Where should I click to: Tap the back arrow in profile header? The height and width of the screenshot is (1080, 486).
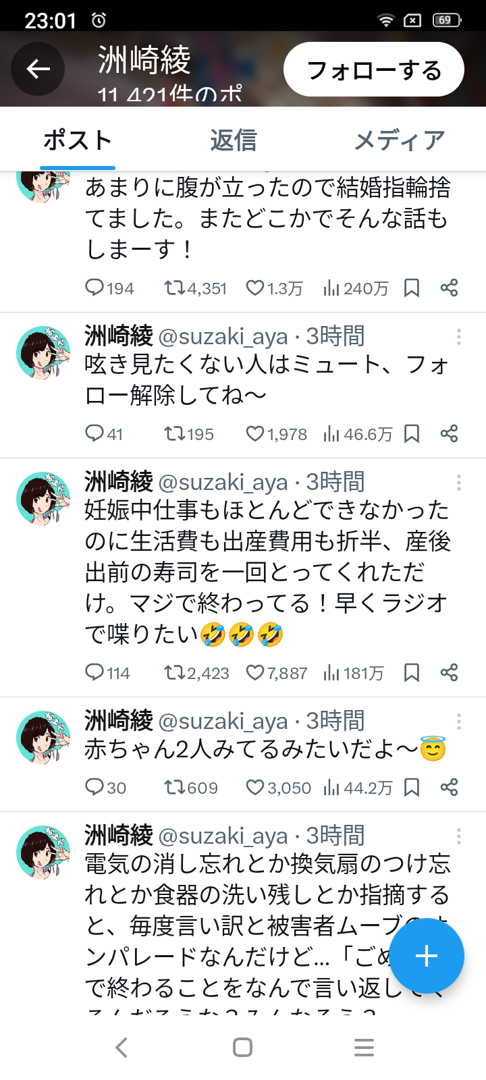[38, 69]
